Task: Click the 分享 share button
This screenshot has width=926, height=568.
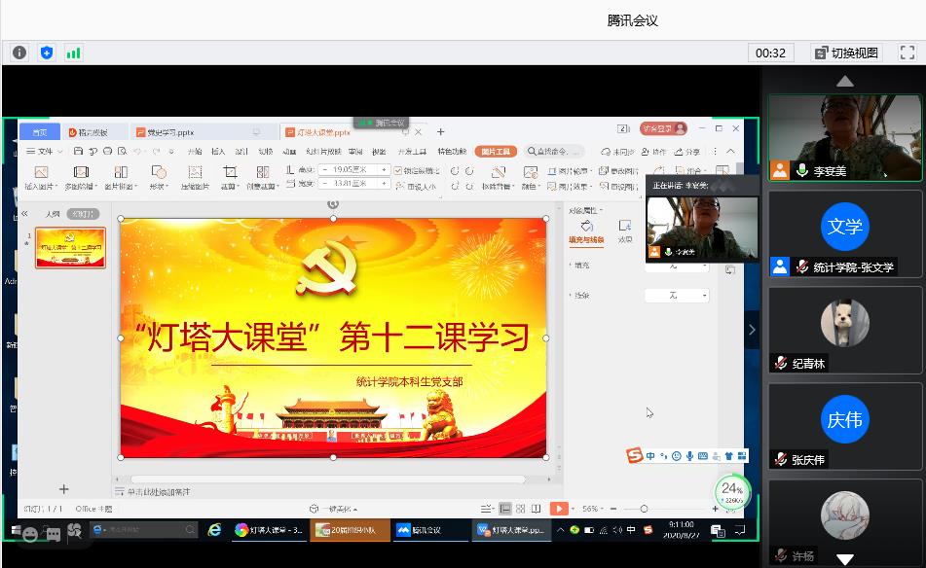Action: [x=687, y=152]
